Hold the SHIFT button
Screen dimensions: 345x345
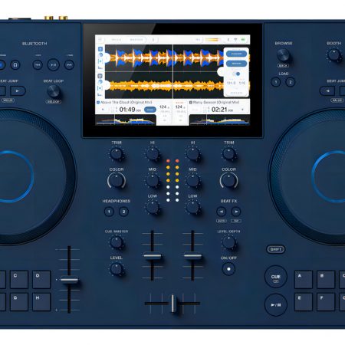point(276,249)
